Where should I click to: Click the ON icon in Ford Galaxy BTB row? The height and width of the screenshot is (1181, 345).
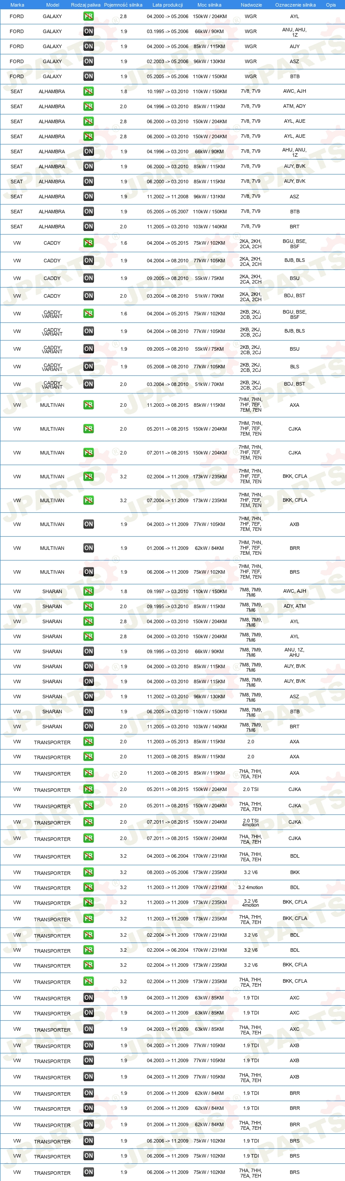click(x=88, y=76)
